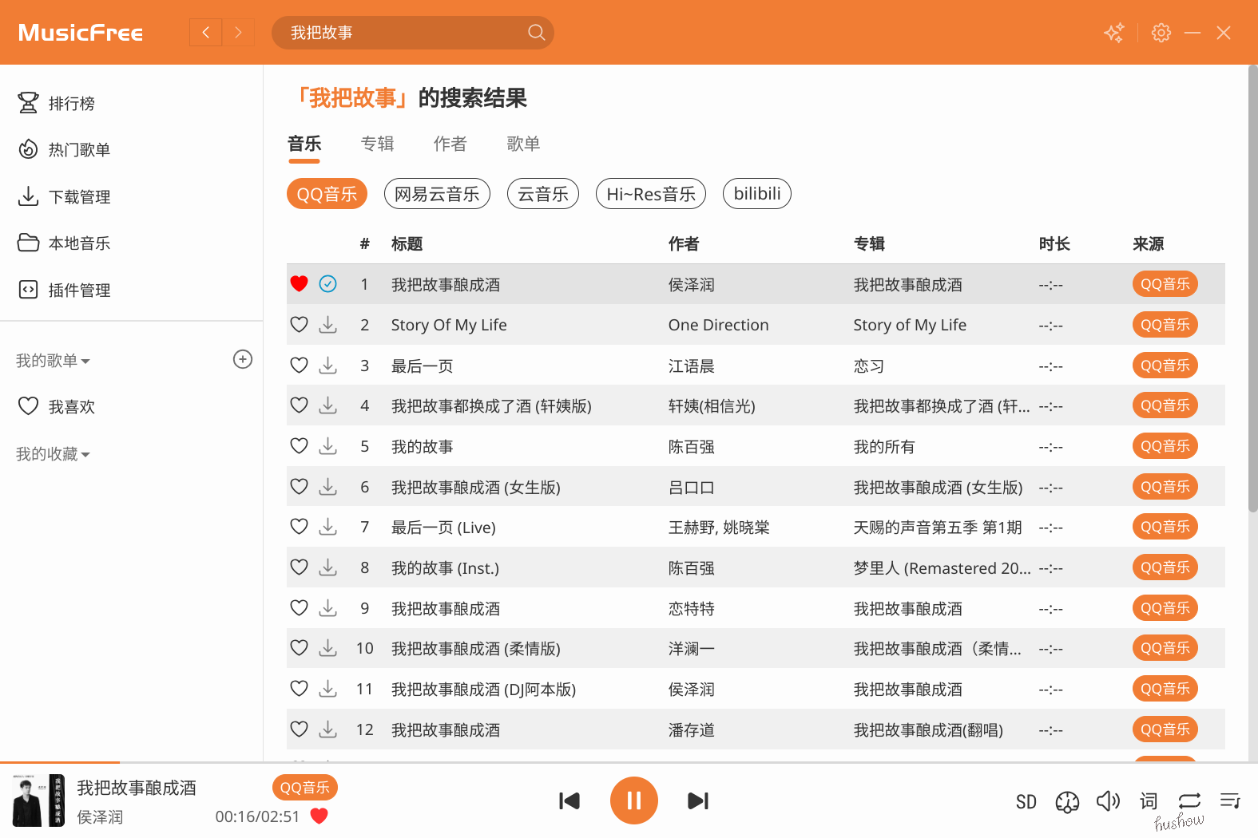Select 云音乐 source filter
This screenshot has height=838, width=1258.
pyautogui.click(x=543, y=194)
